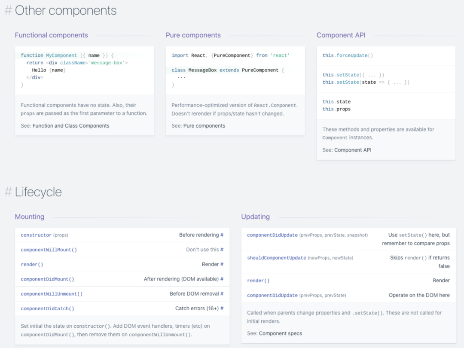464x348 pixels.
Task: Click the shouldComponentUpdate row in Updating
Action: 348,262
